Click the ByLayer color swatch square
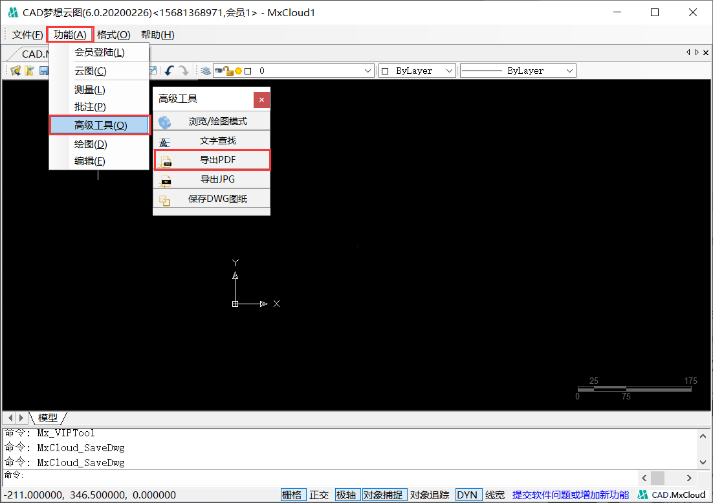The height and width of the screenshot is (503, 713). 385,71
